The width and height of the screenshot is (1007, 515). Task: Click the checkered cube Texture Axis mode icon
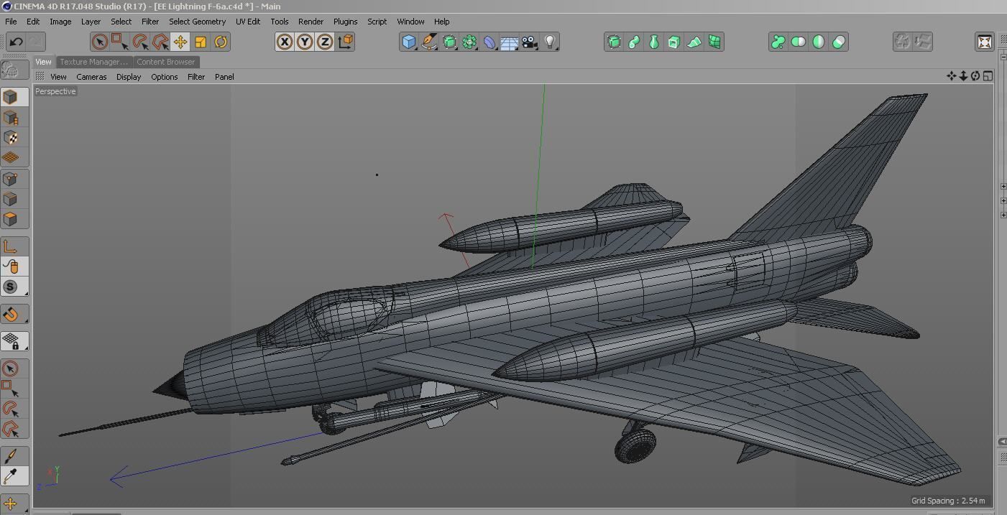(x=11, y=137)
